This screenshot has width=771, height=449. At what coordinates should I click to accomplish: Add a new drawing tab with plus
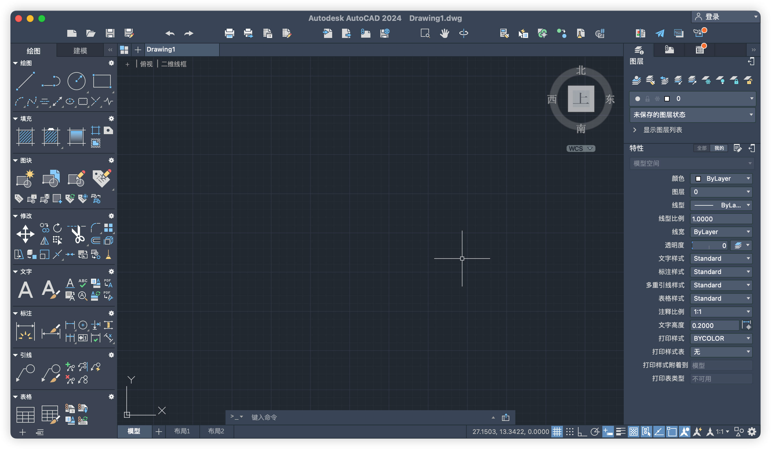point(138,50)
